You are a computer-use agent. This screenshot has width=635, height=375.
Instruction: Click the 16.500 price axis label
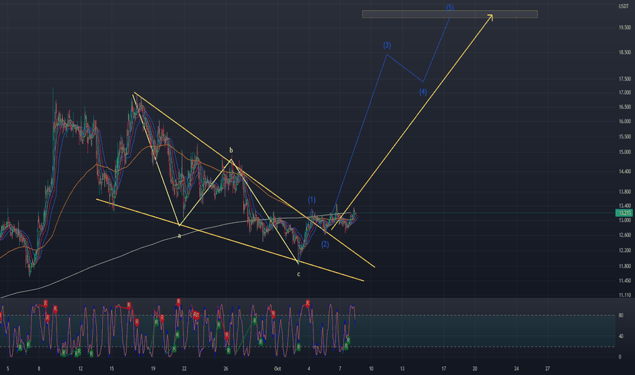point(625,107)
